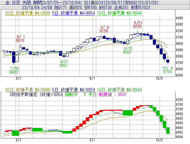Screen dimensions: 190x144
Task: Click the 10/2 date label under candlestick chart
Action: [x=159, y=79]
